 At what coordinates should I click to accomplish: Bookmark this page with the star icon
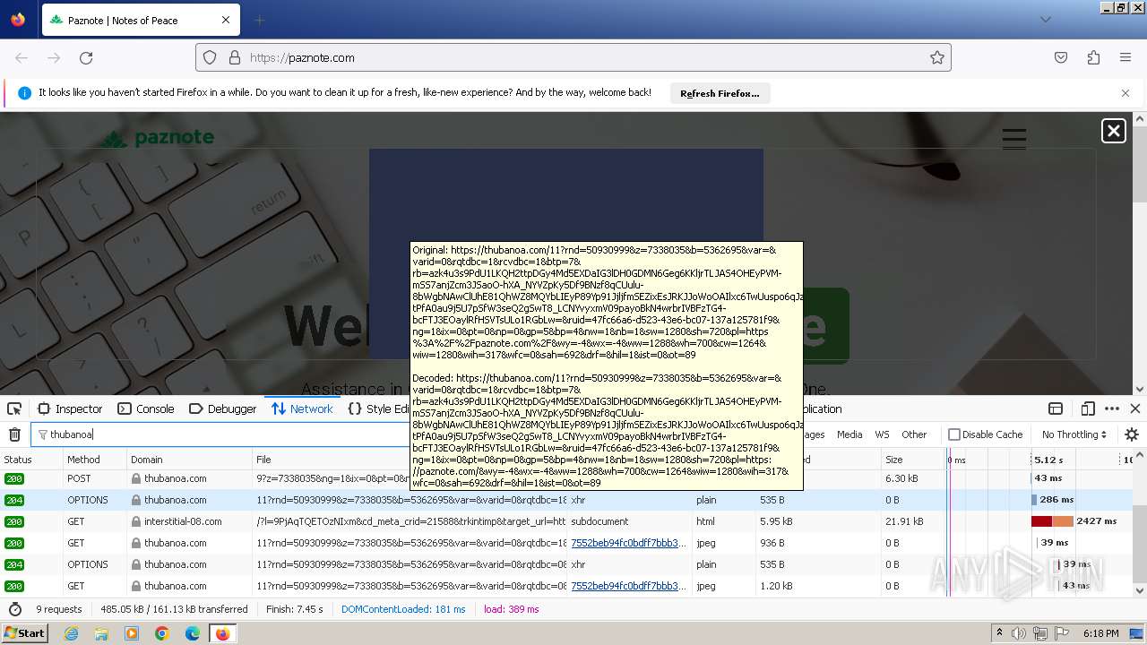coord(937,57)
